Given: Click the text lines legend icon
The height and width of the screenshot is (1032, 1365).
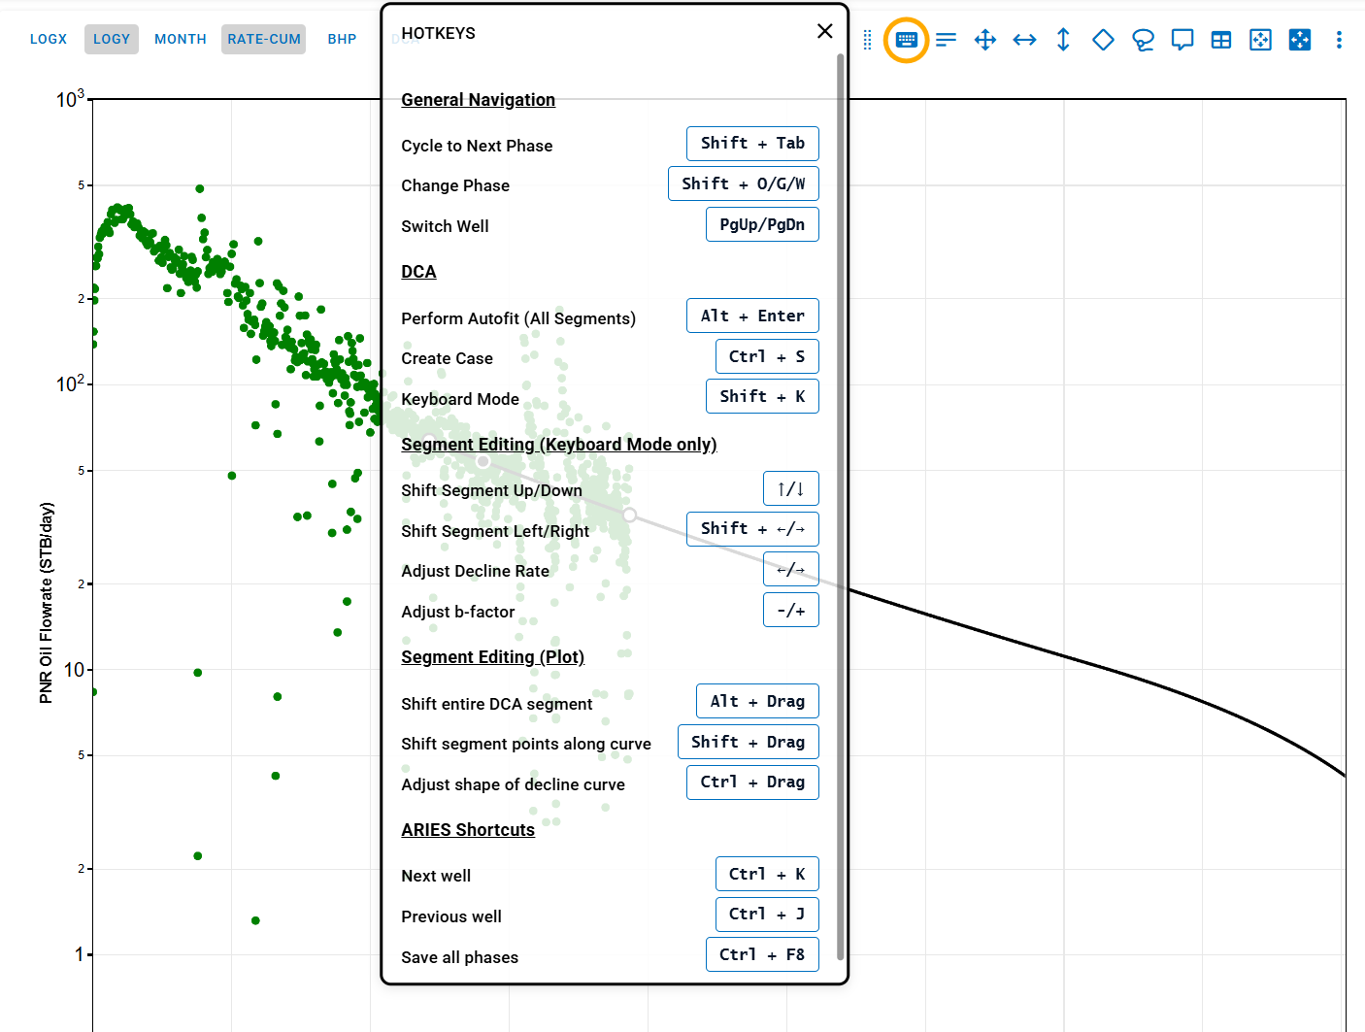Looking at the screenshot, I should point(946,40).
